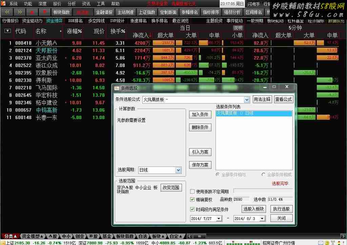Switch to the 主题投资 tab
Image resolution: width=347 pixels, height=245 pixels.
click(214, 21)
